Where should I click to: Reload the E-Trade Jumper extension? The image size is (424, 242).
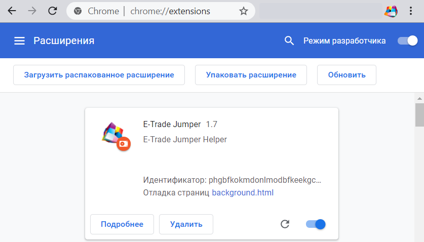285,224
